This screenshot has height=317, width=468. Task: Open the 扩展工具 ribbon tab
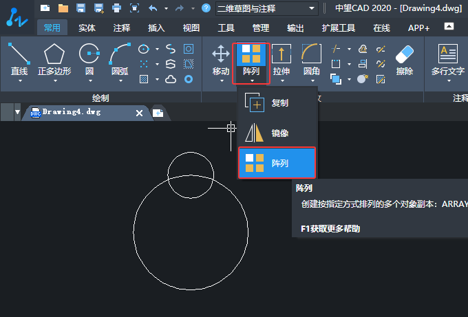[x=339, y=28]
